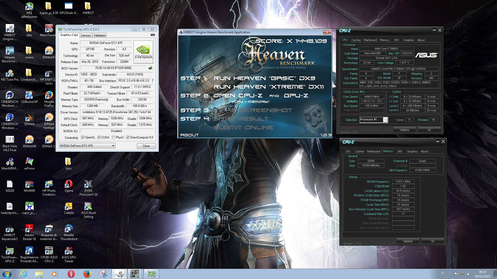This screenshot has height=279, width=497.
Task: Click bus interface question mark in GPU-Z
Action: 152,81
